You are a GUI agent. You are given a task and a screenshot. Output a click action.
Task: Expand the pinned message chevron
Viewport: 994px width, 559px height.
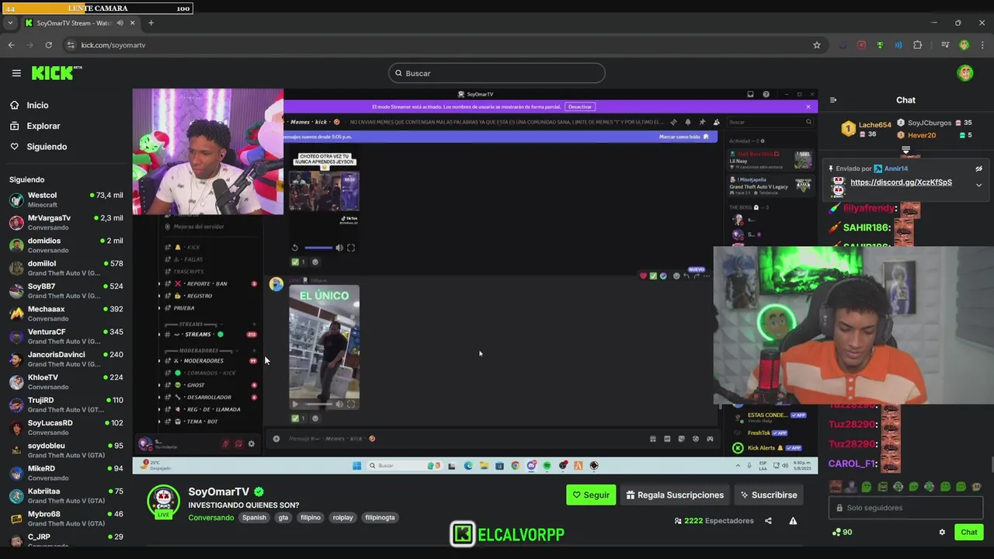(x=978, y=185)
